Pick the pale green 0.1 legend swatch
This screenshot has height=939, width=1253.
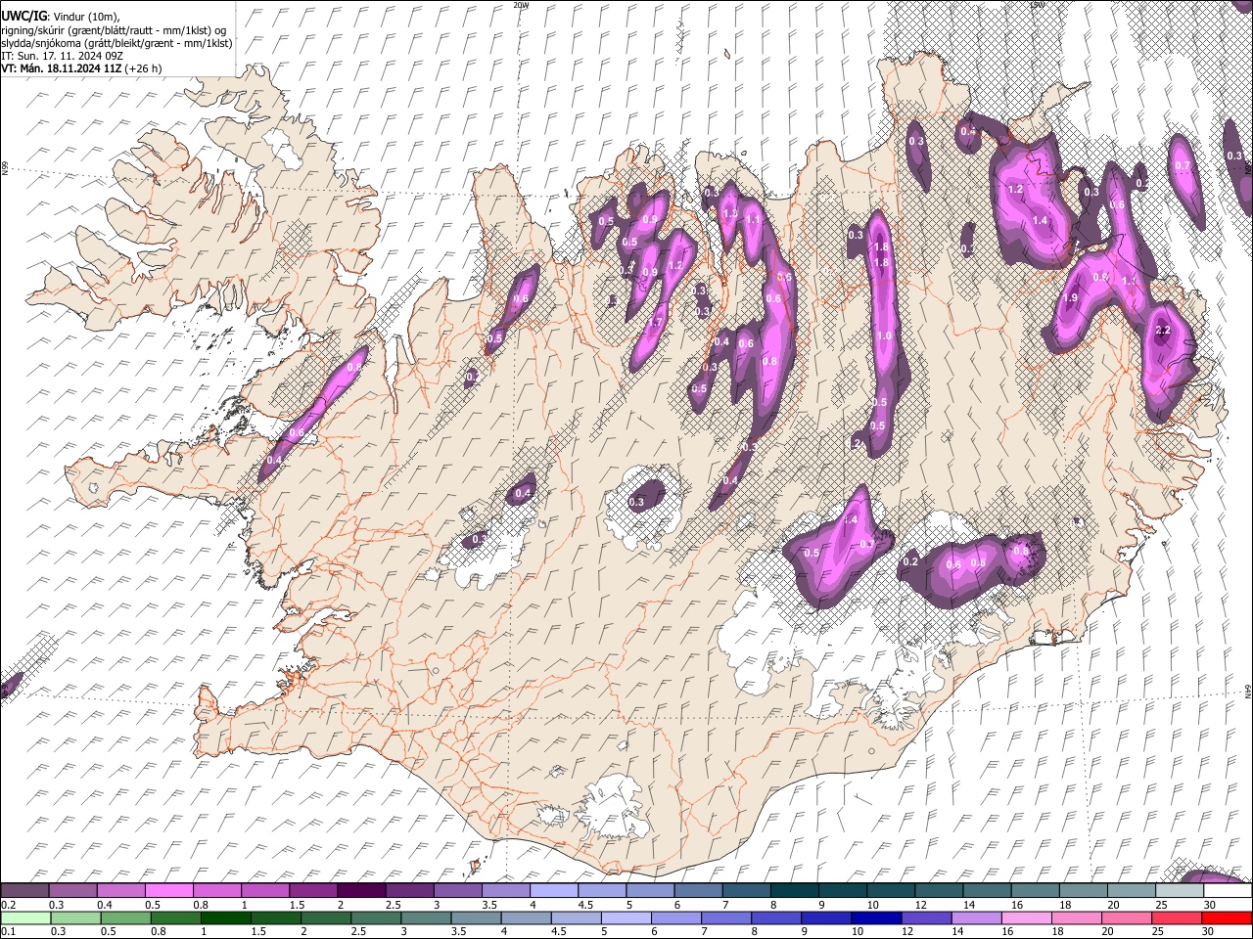[25, 917]
